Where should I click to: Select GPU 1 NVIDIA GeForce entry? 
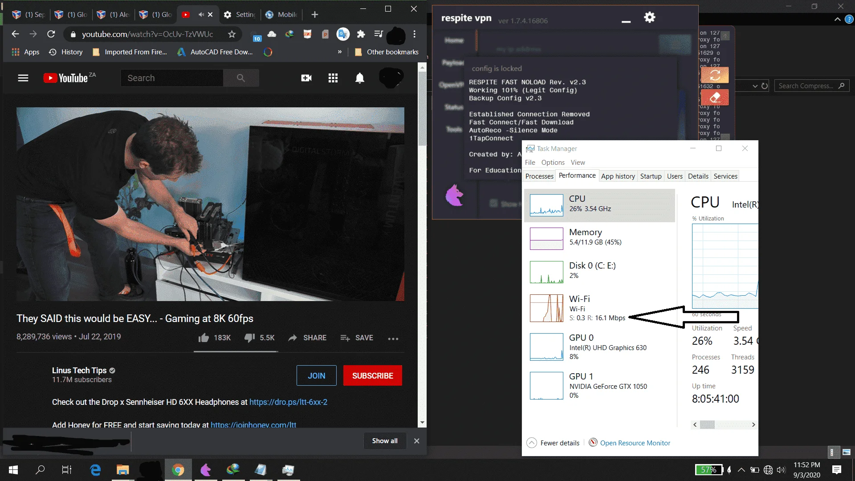coord(599,385)
